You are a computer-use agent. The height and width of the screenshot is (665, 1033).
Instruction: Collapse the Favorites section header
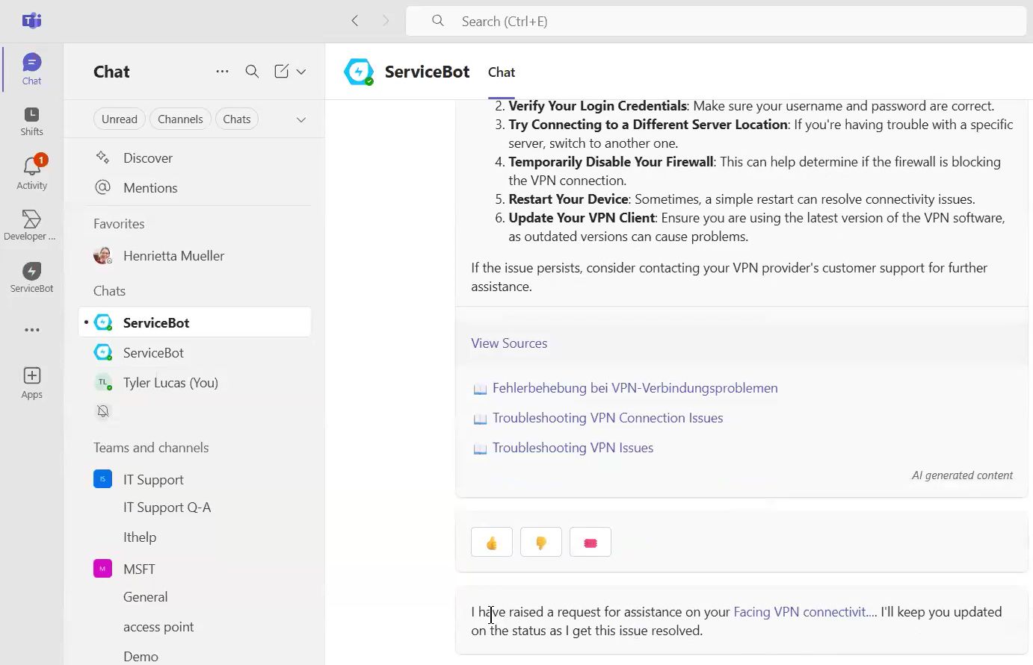pos(119,224)
